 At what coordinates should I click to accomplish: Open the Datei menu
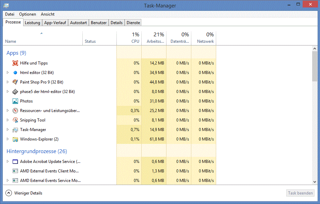(10, 14)
